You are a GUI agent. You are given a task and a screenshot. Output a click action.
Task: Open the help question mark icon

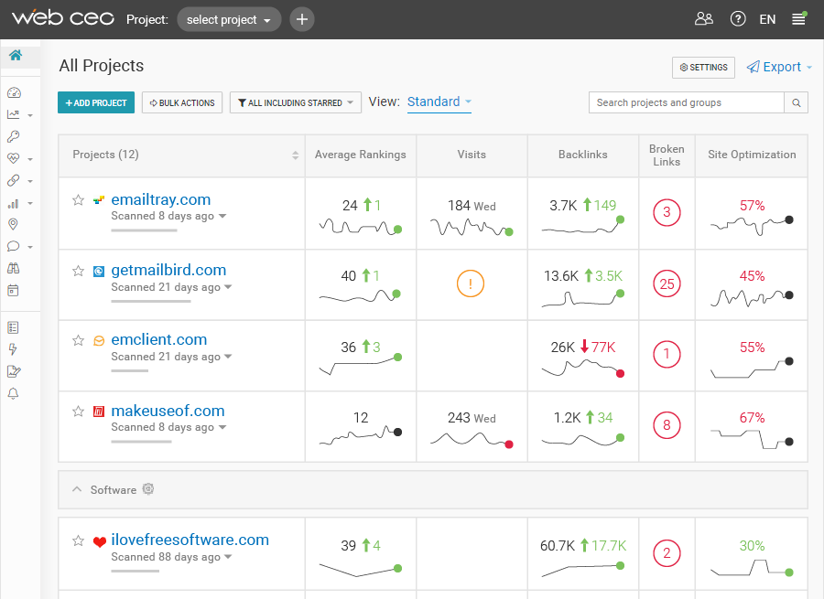pos(738,19)
